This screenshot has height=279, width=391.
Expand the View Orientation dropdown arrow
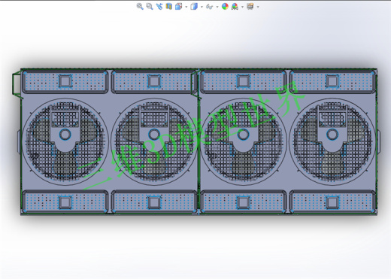point(186,7)
